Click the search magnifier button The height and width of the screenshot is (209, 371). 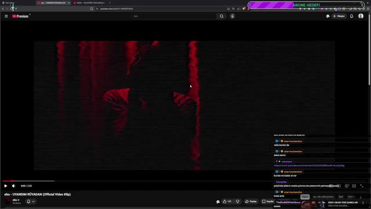pos(221,16)
